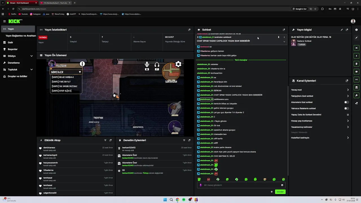Click the KICK logo
Viewport: 361px width, 203px height.
tap(15, 21)
